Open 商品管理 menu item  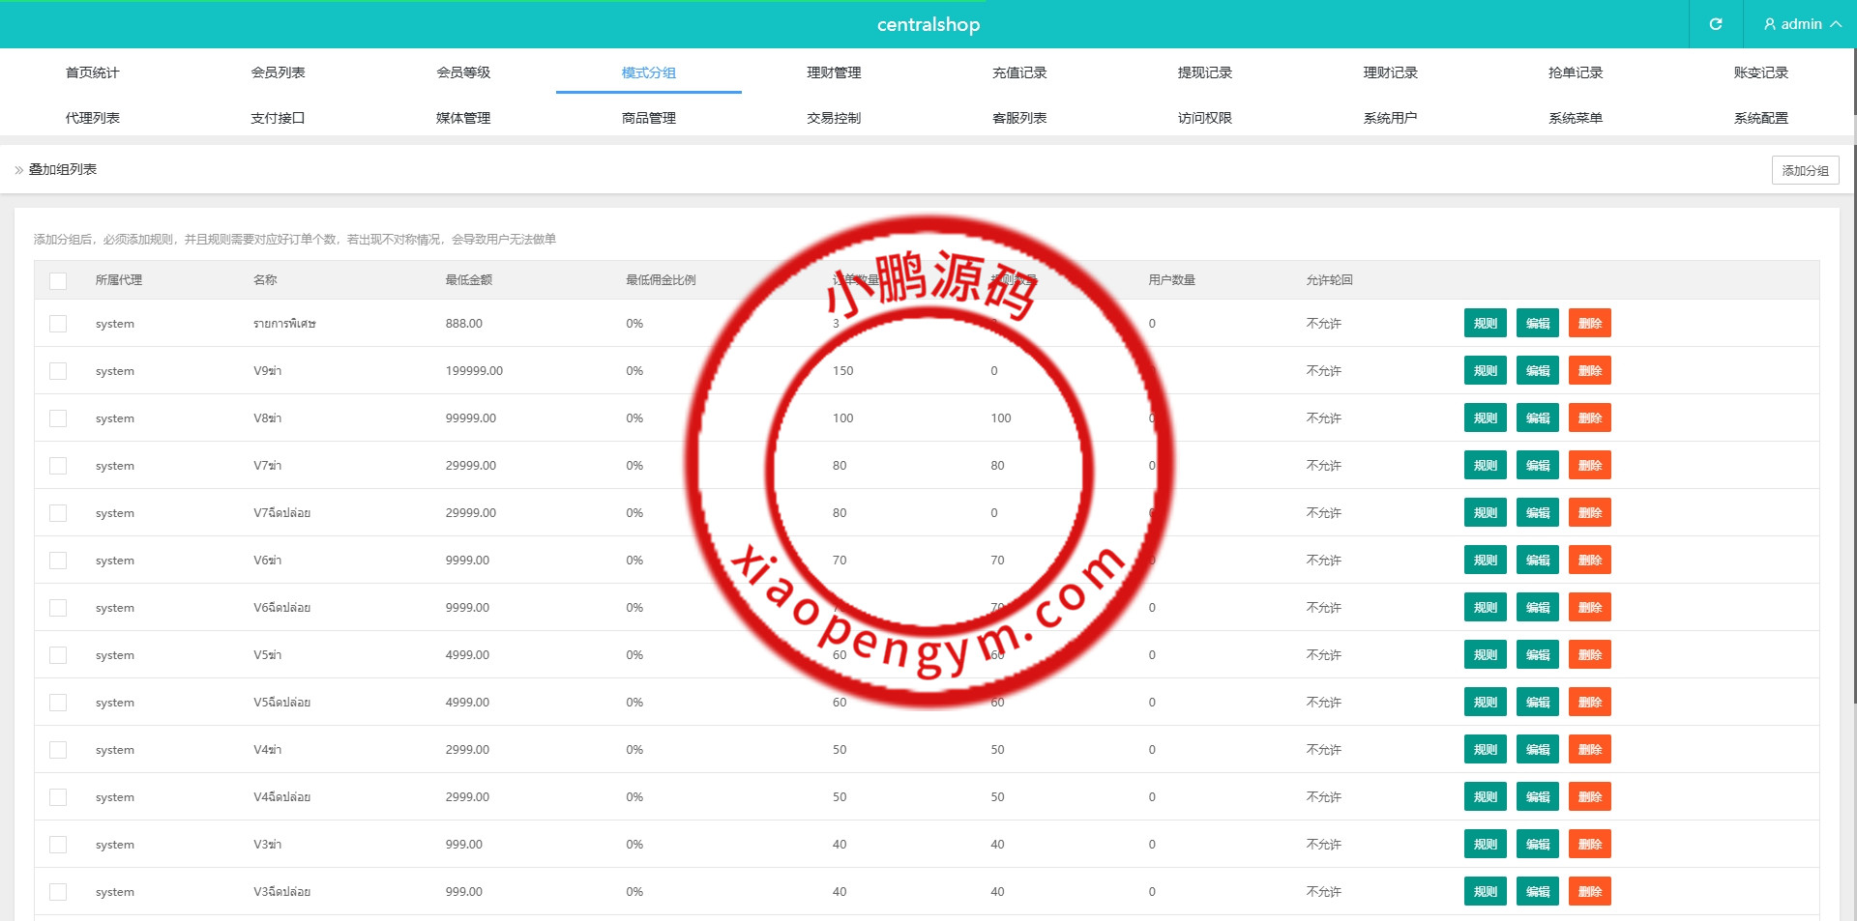coord(648,118)
